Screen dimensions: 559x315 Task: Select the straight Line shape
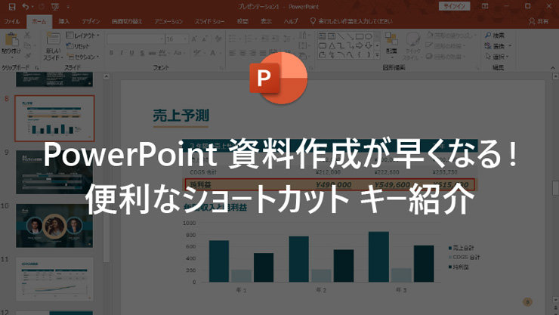341,36
